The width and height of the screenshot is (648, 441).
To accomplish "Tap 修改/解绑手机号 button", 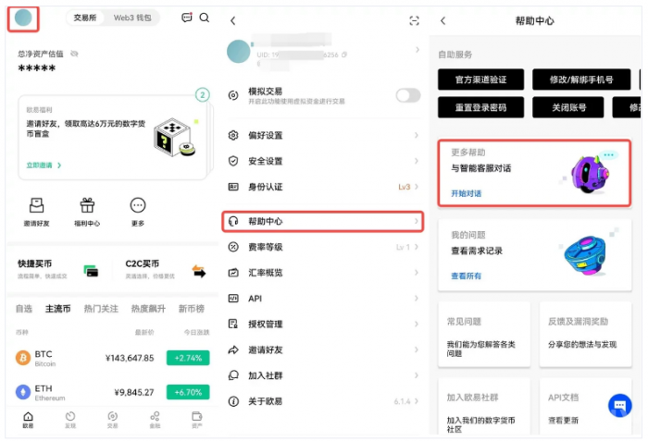I will tap(581, 80).
